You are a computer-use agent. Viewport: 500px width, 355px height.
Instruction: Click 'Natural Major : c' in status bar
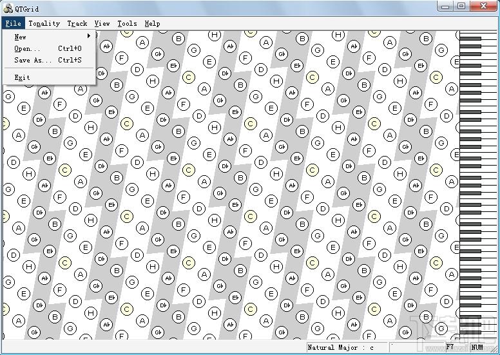(x=347, y=347)
